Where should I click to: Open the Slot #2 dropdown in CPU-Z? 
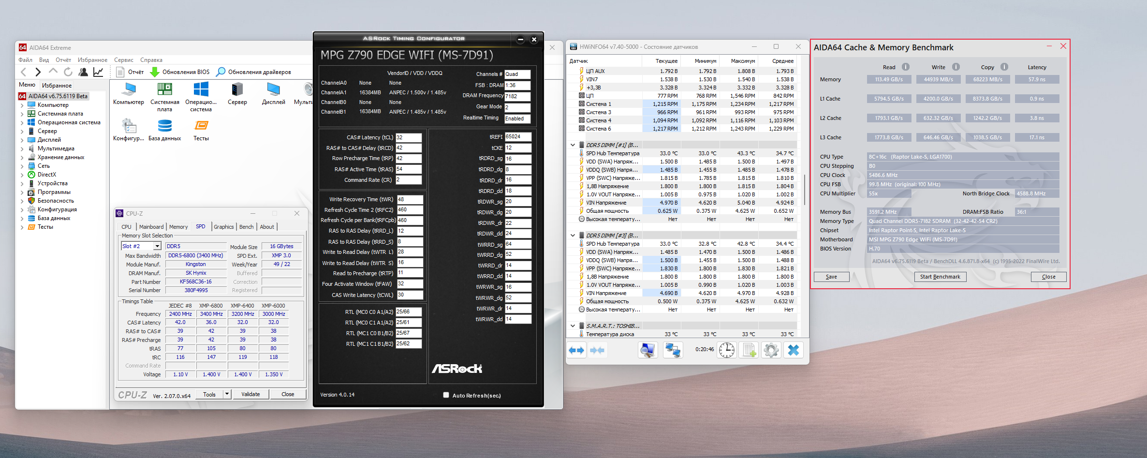pos(157,246)
